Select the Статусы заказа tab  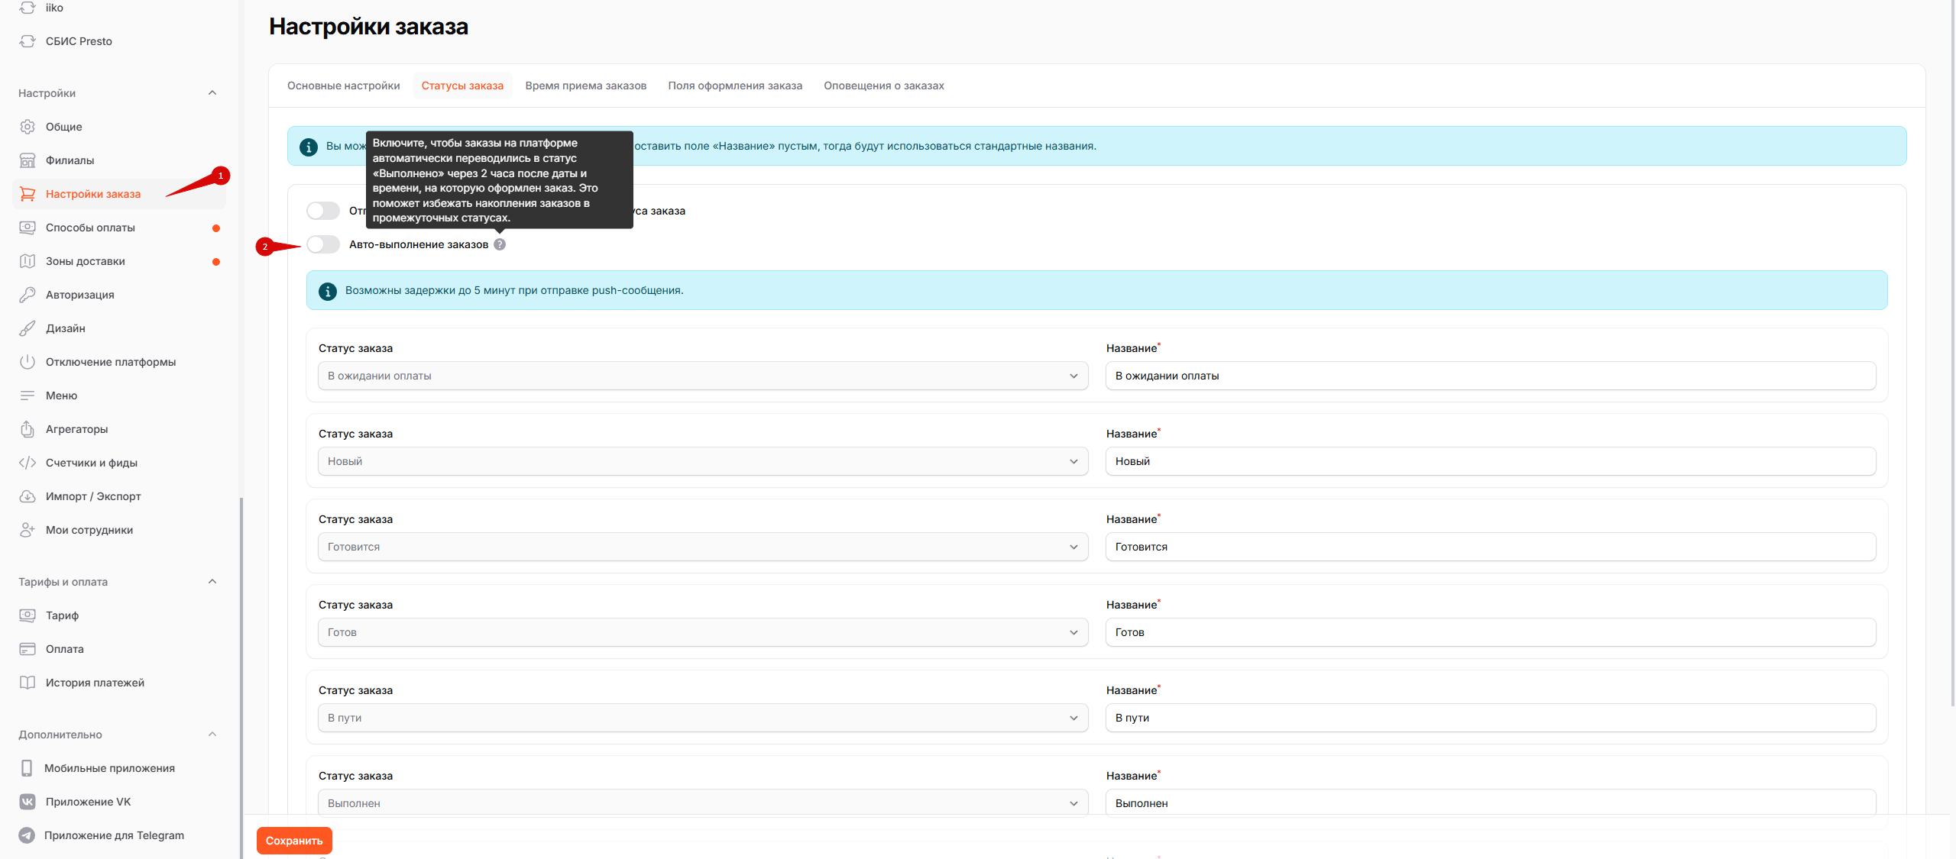tap(462, 86)
